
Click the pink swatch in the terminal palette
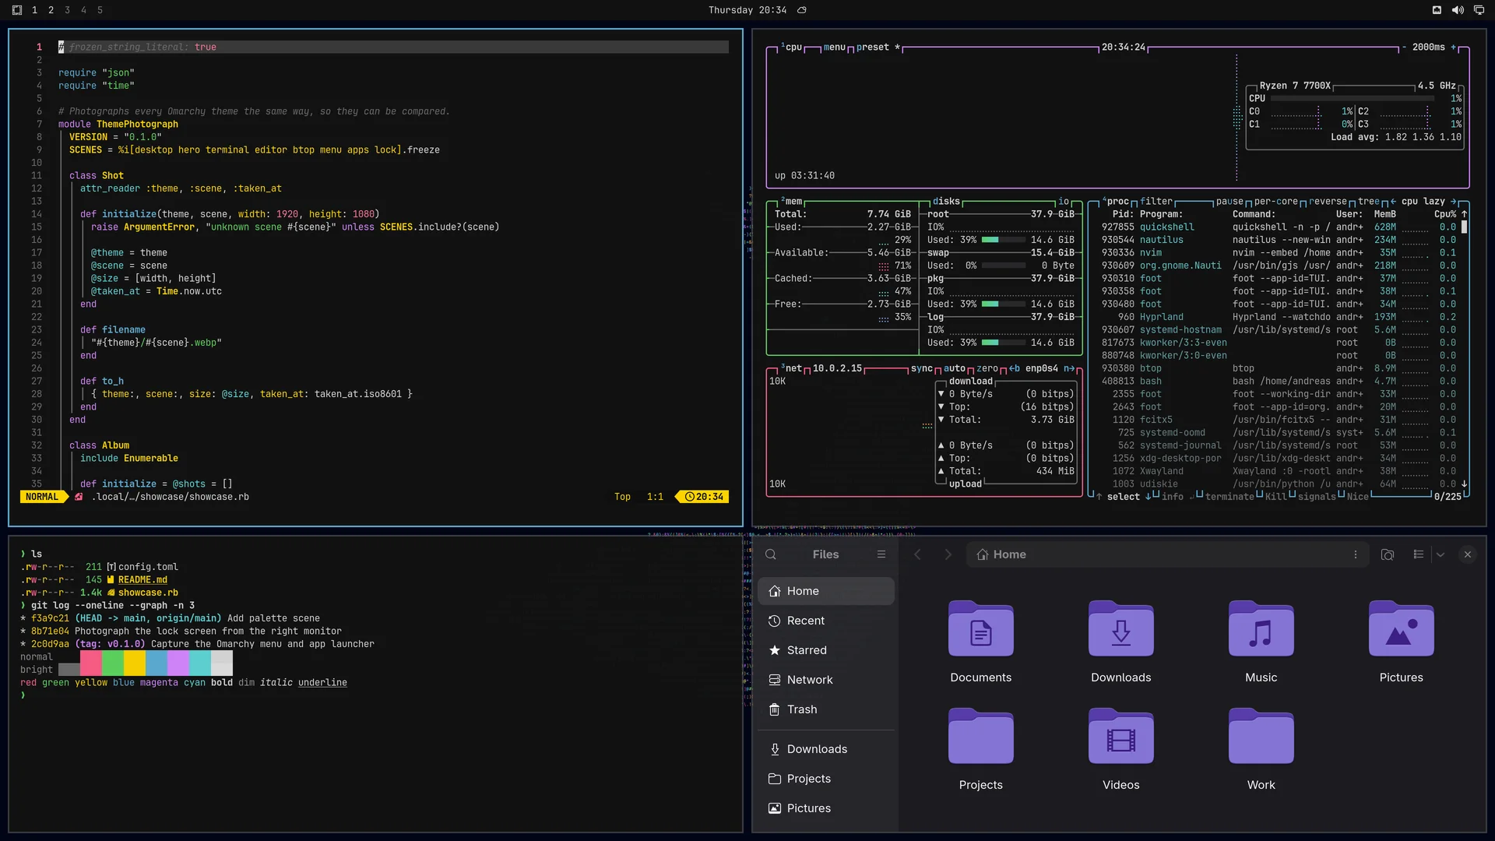90,663
